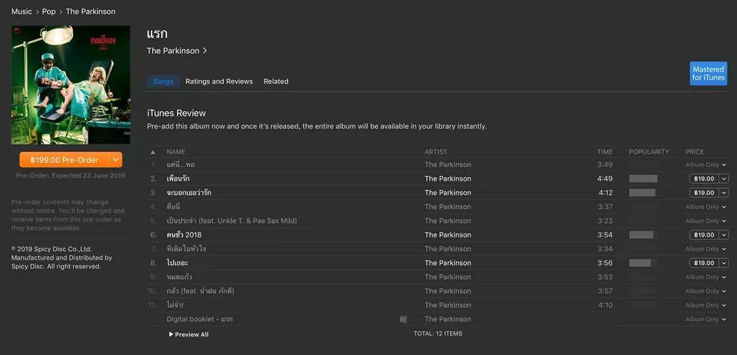Click the album cover artwork
Viewport: 737px width, 355px height.
point(70,85)
